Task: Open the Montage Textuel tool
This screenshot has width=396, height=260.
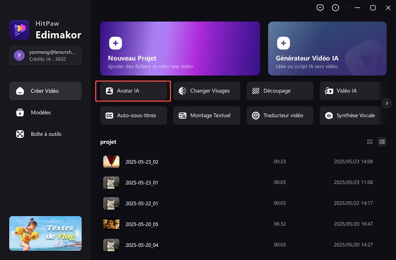Action: [x=207, y=116]
